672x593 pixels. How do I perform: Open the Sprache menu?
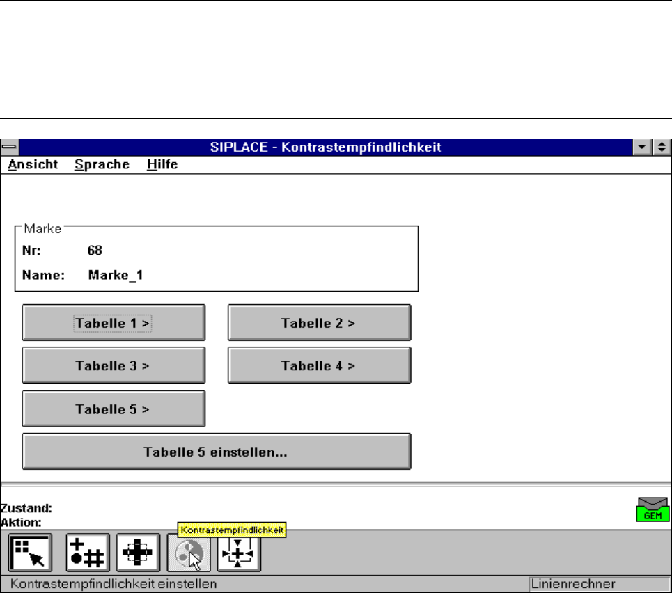(102, 164)
